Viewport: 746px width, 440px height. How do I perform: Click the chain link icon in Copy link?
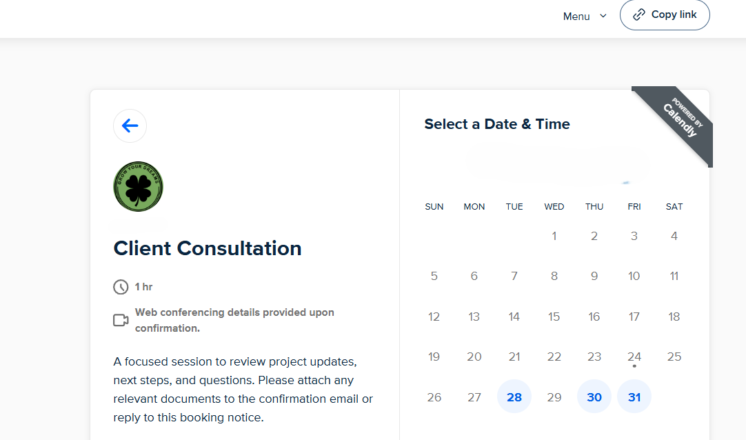(639, 14)
